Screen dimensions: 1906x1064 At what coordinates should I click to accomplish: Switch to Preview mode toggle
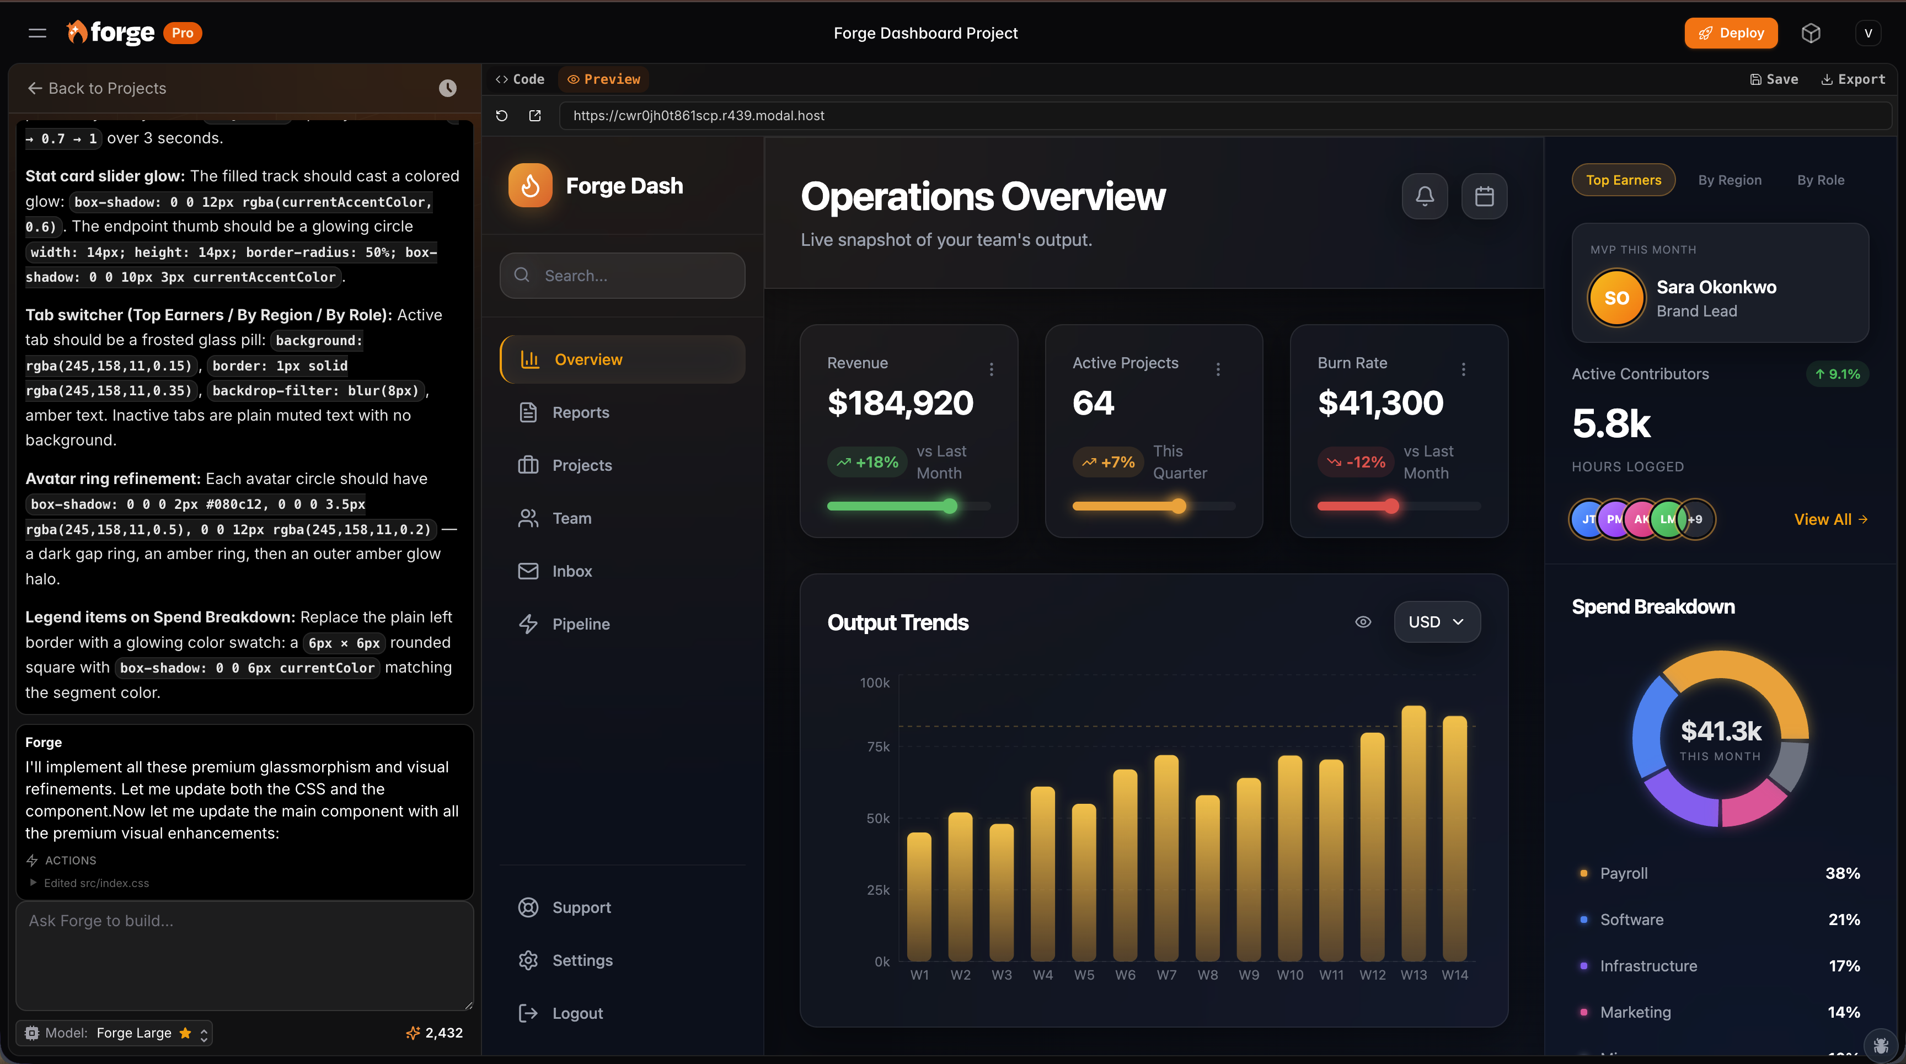(604, 79)
